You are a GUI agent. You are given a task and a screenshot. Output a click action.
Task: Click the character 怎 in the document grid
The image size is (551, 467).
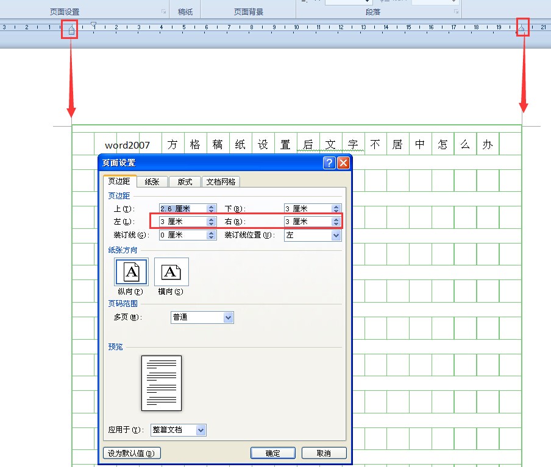tap(443, 144)
